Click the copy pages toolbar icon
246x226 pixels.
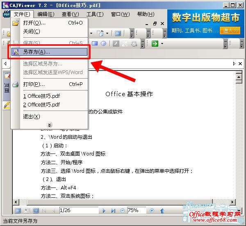point(100,33)
